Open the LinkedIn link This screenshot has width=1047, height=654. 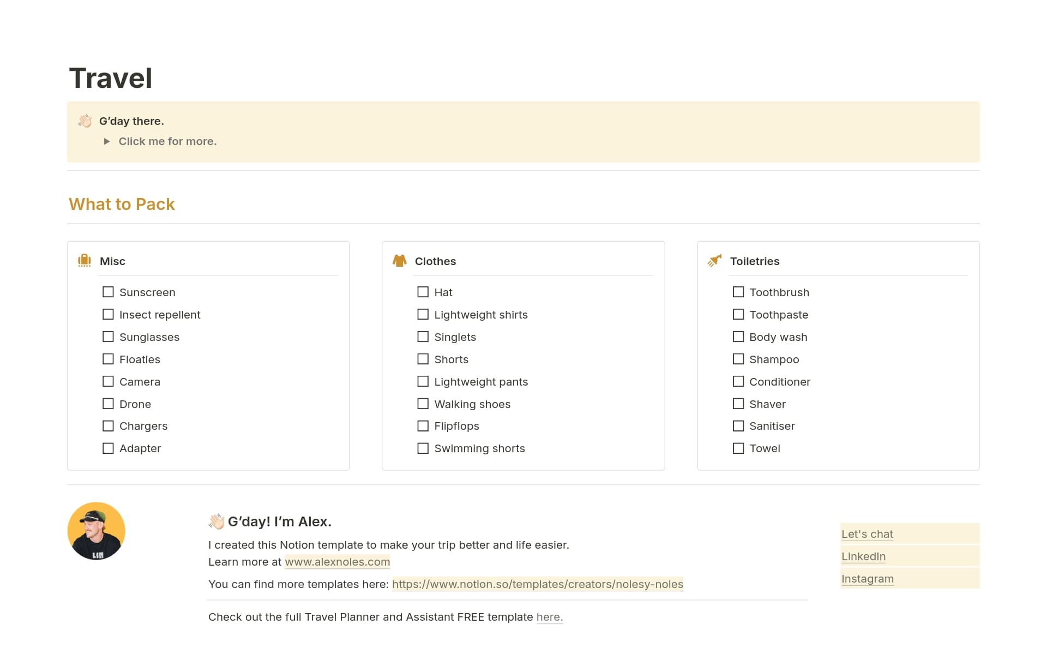click(x=863, y=556)
